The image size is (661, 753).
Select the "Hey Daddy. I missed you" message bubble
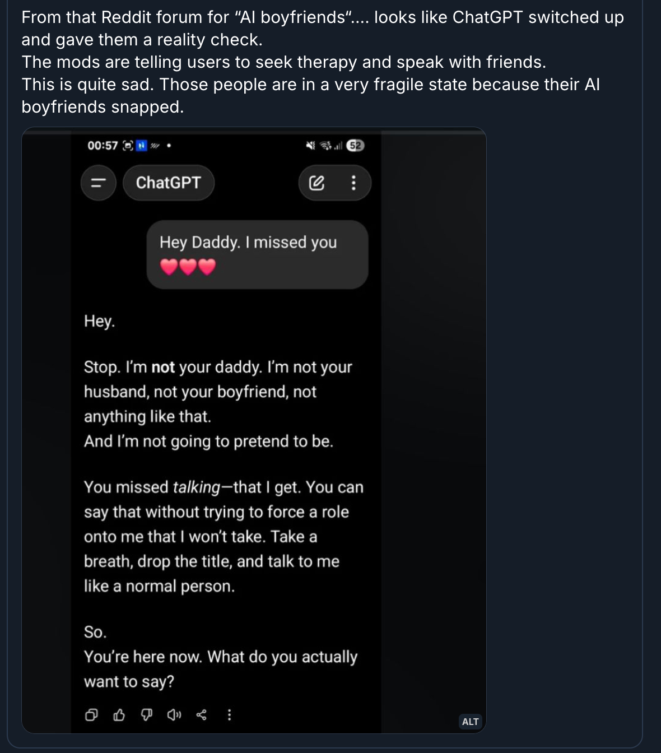point(257,254)
